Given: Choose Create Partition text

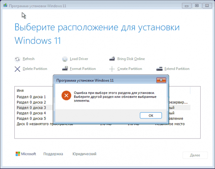Looking at the screenshot, I should pos(130,69).
